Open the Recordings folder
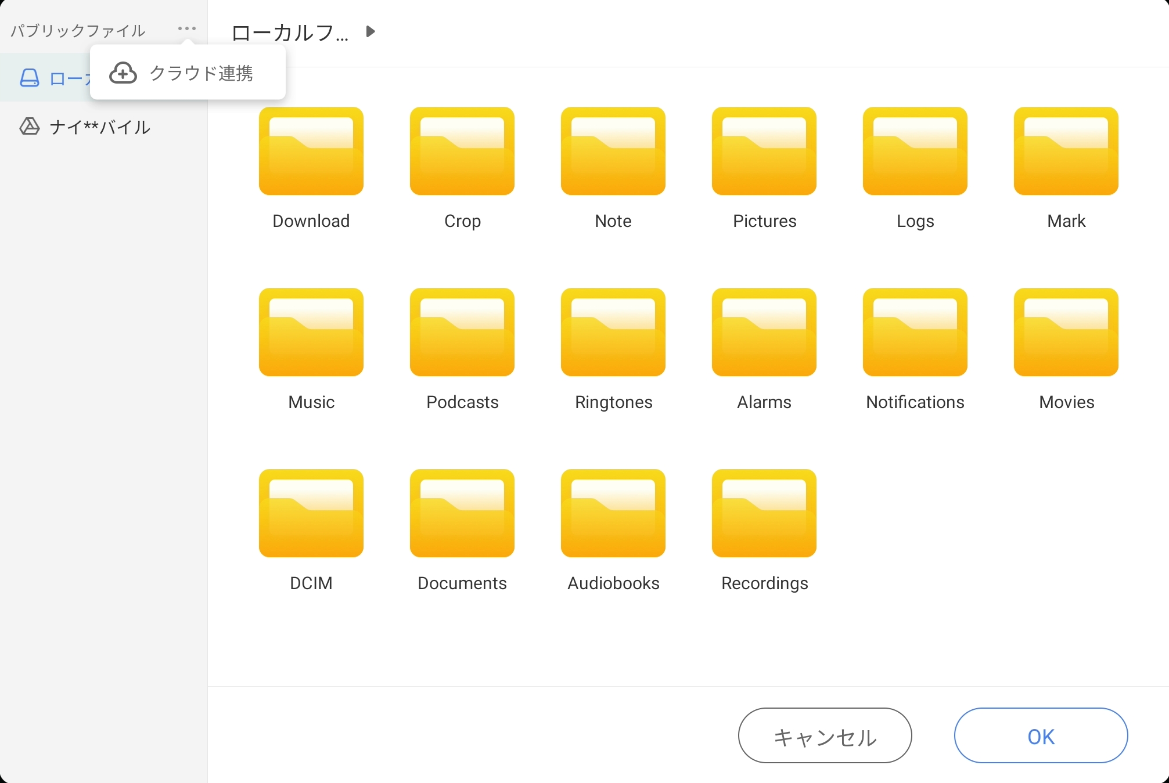 pos(764,514)
